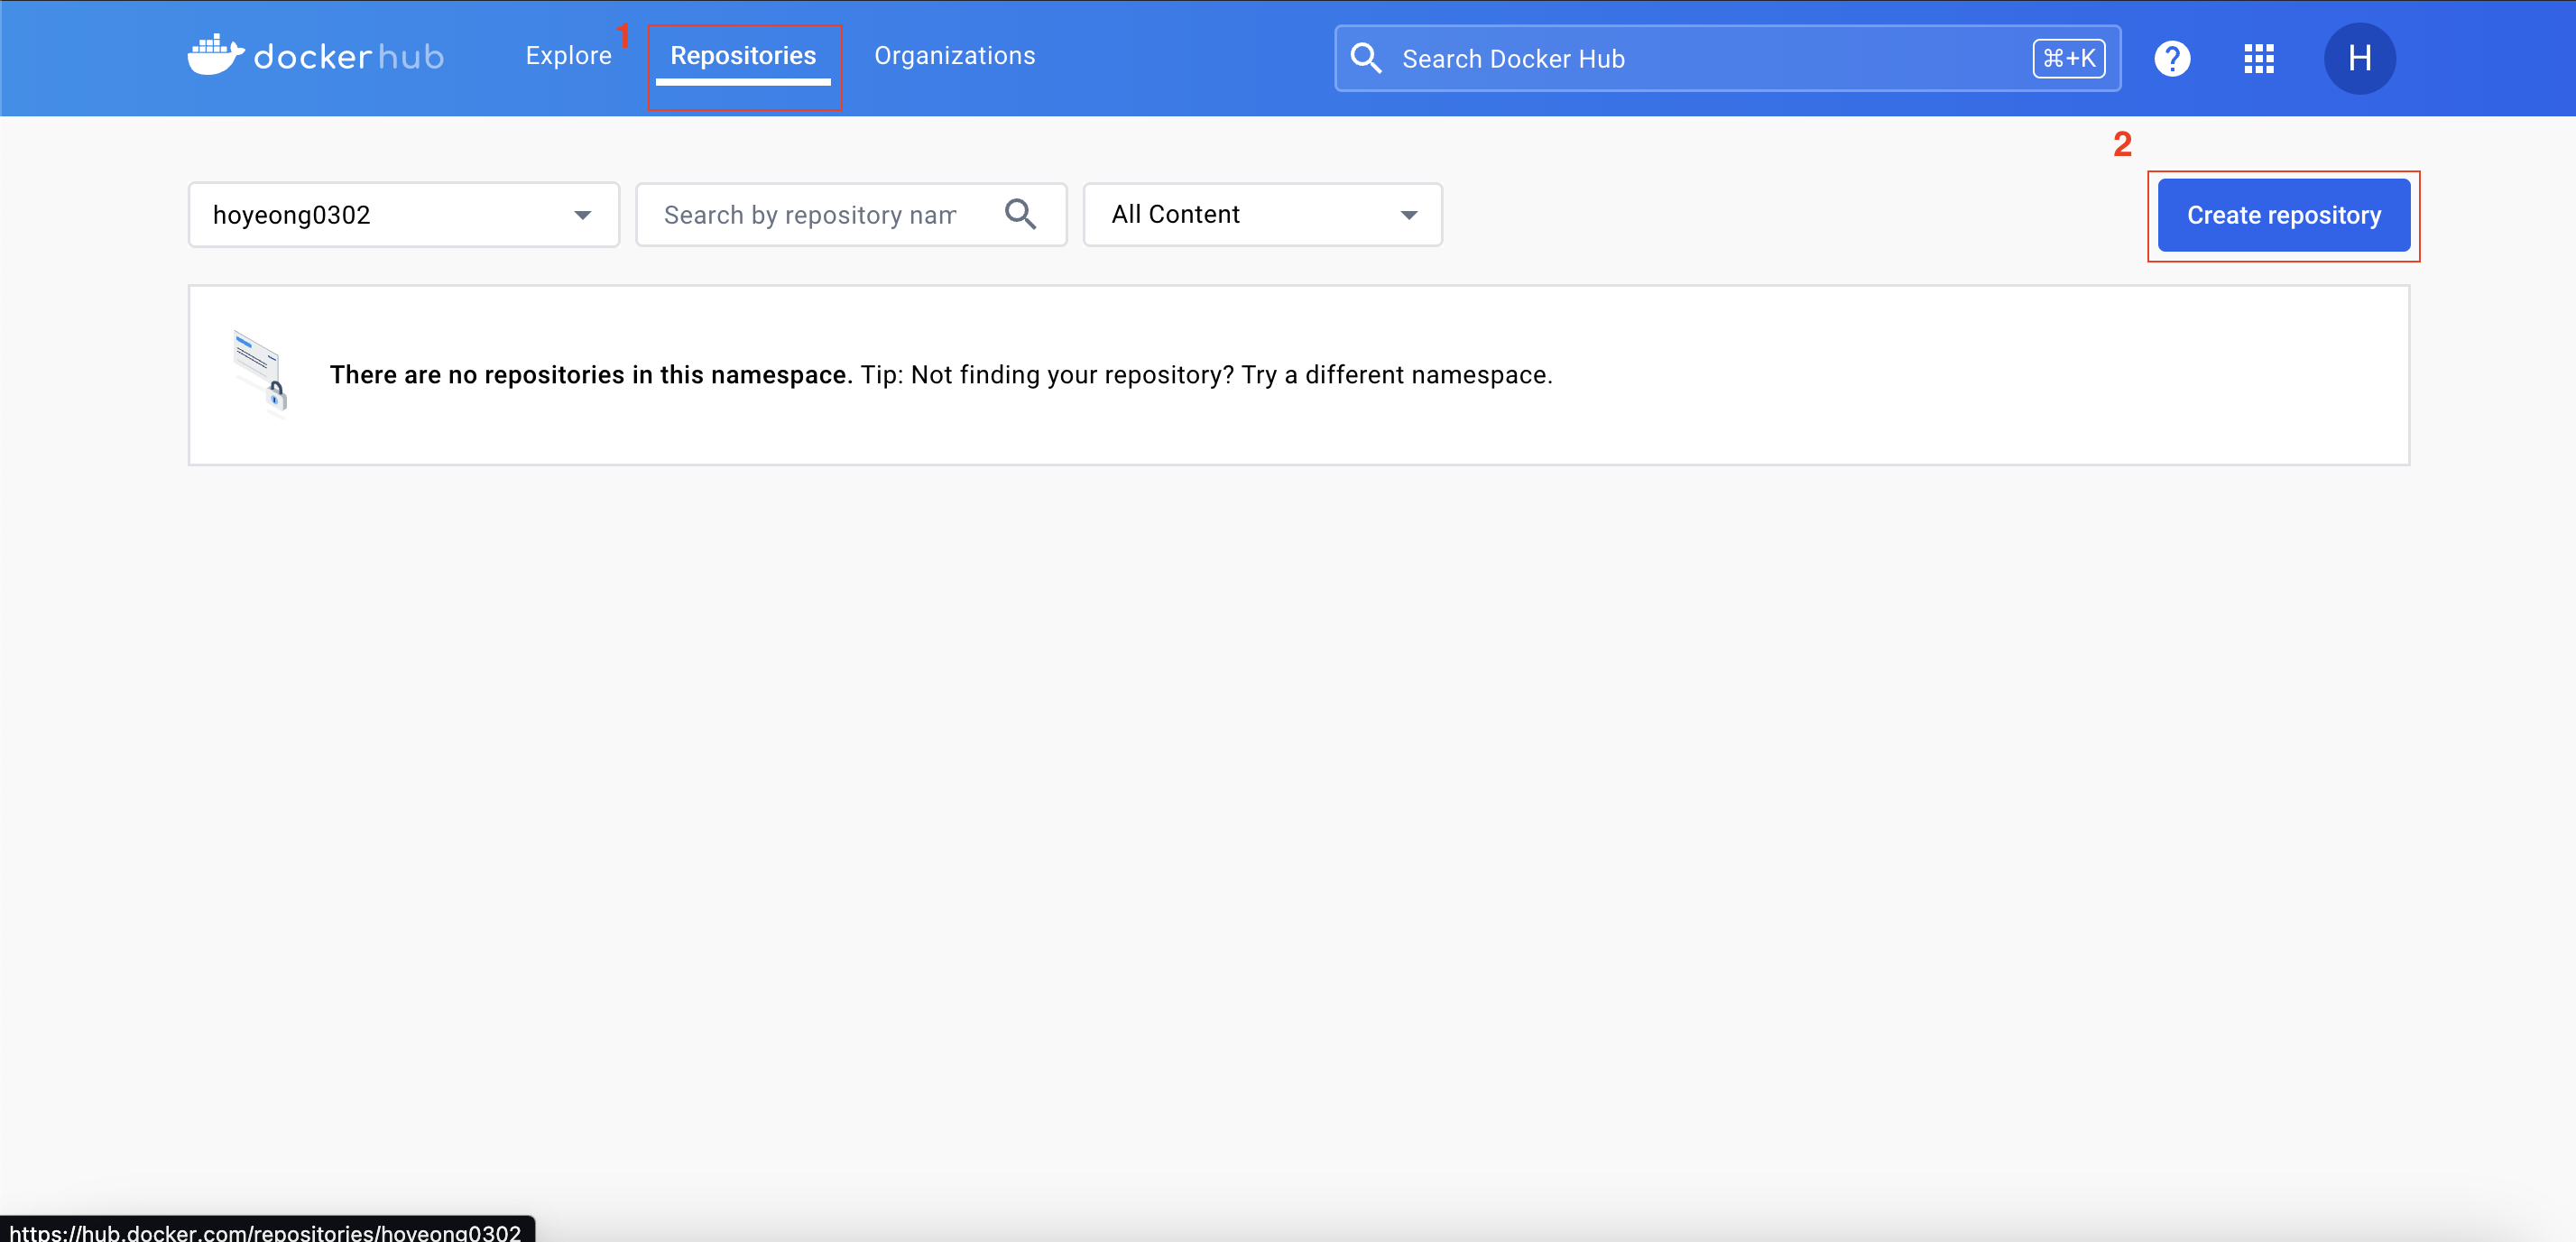This screenshot has height=1242, width=2576.
Task: Switch to the Organizations tab
Action: click(x=954, y=56)
